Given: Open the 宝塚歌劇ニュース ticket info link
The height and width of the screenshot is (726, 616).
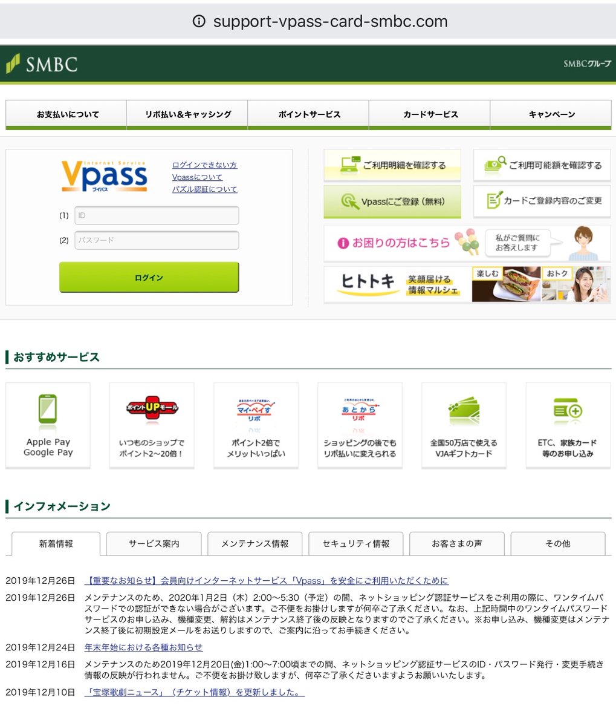Looking at the screenshot, I should point(194,692).
